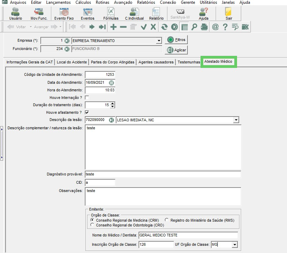287x253 pixels.
Task: Open the Lançamentos menu
Action: pos(58,2)
